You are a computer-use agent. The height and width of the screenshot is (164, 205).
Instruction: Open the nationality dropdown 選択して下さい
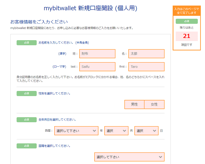click(129, 157)
